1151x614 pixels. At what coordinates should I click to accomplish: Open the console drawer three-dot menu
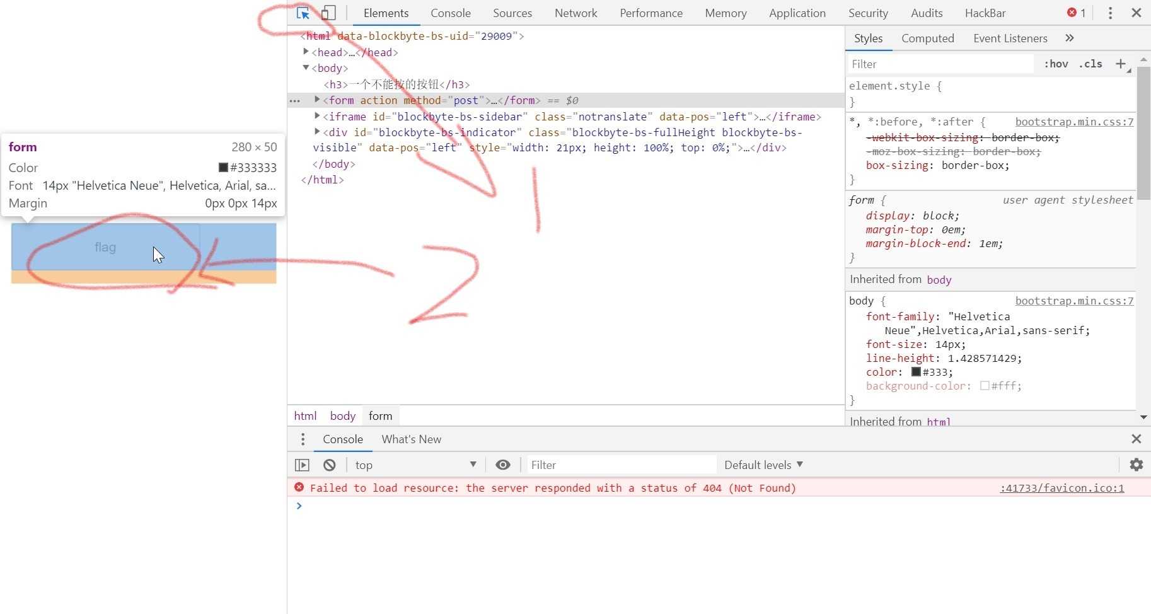tap(303, 439)
